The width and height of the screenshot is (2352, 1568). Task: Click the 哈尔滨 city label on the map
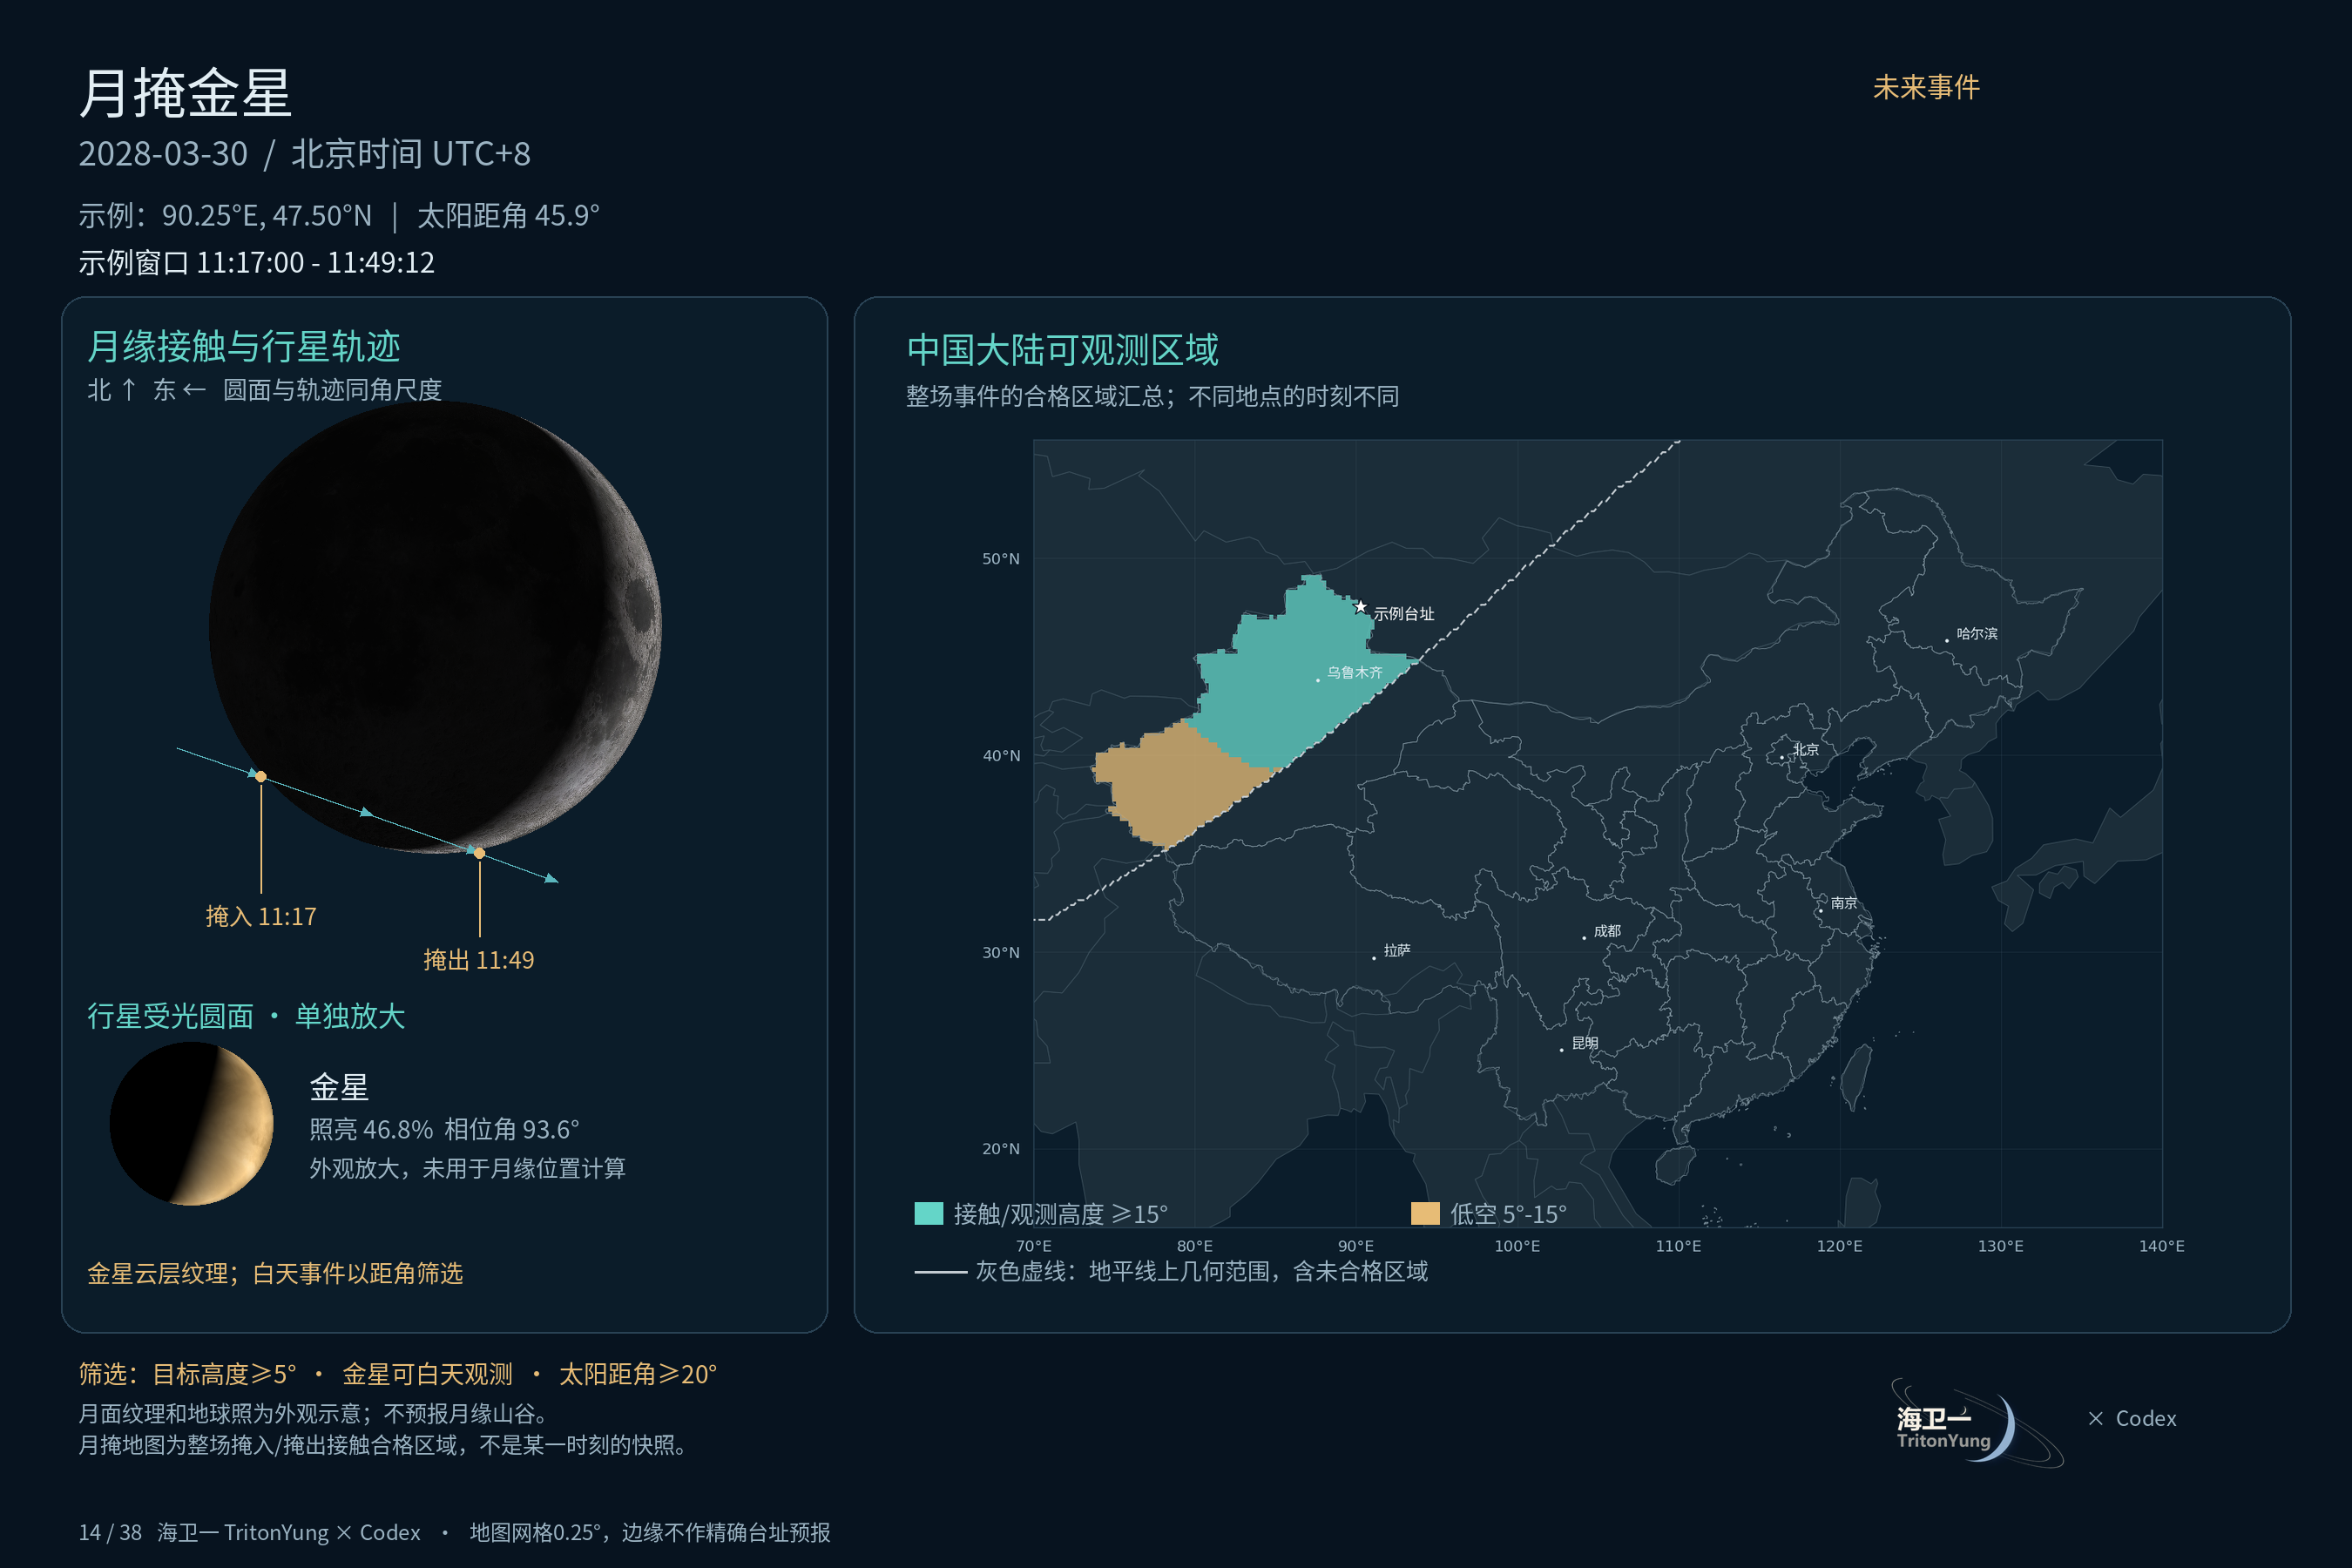[x=1977, y=633]
